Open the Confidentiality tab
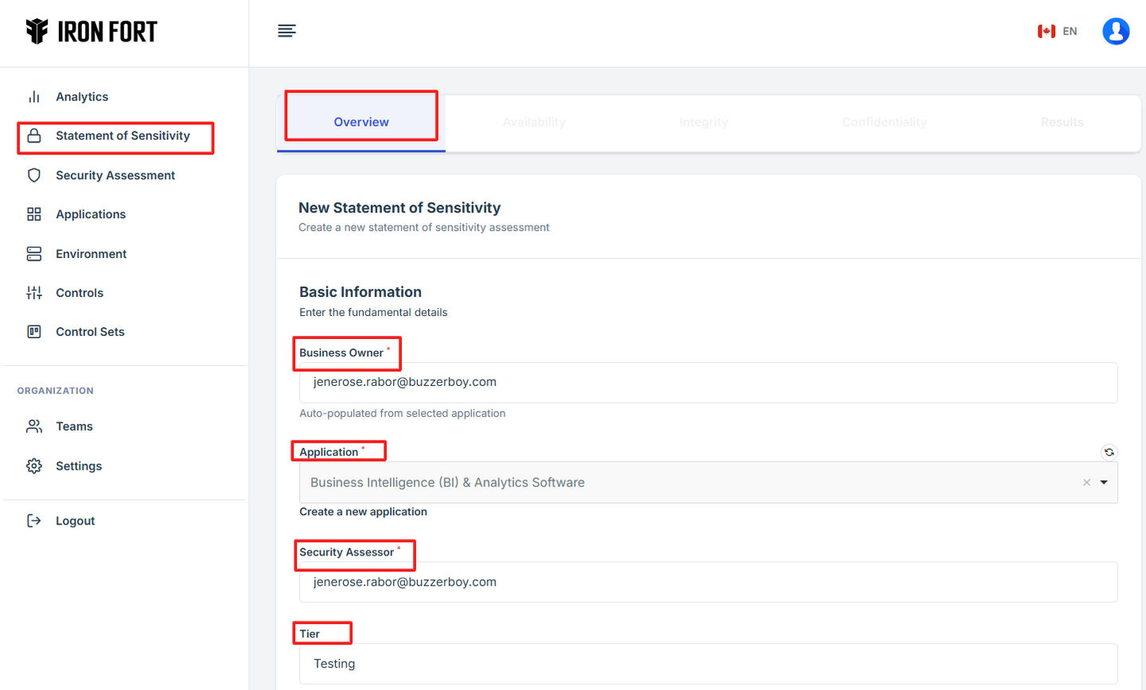This screenshot has height=690, width=1146. (x=884, y=122)
